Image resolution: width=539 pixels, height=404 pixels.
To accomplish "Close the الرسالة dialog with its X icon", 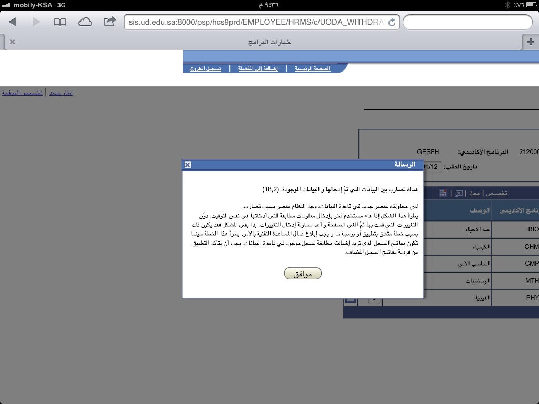I will [x=187, y=165].
